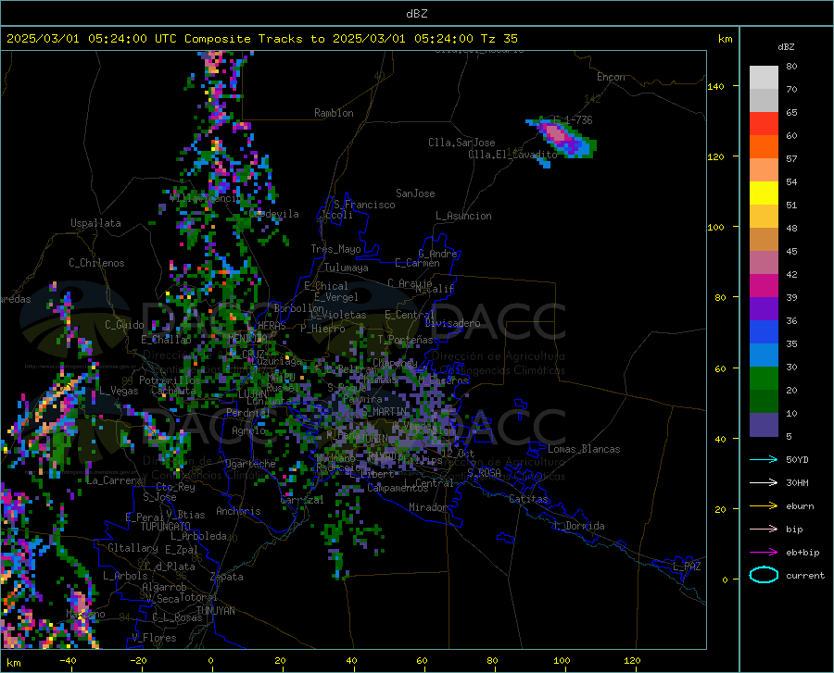Viewport: 834px width, 673px height.
Task: Click the -40 km horizontal axis tick
Action: 68,660
